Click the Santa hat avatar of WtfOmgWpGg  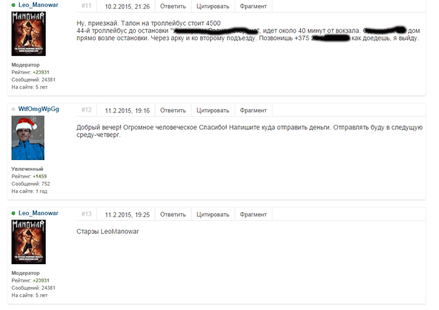28,138
